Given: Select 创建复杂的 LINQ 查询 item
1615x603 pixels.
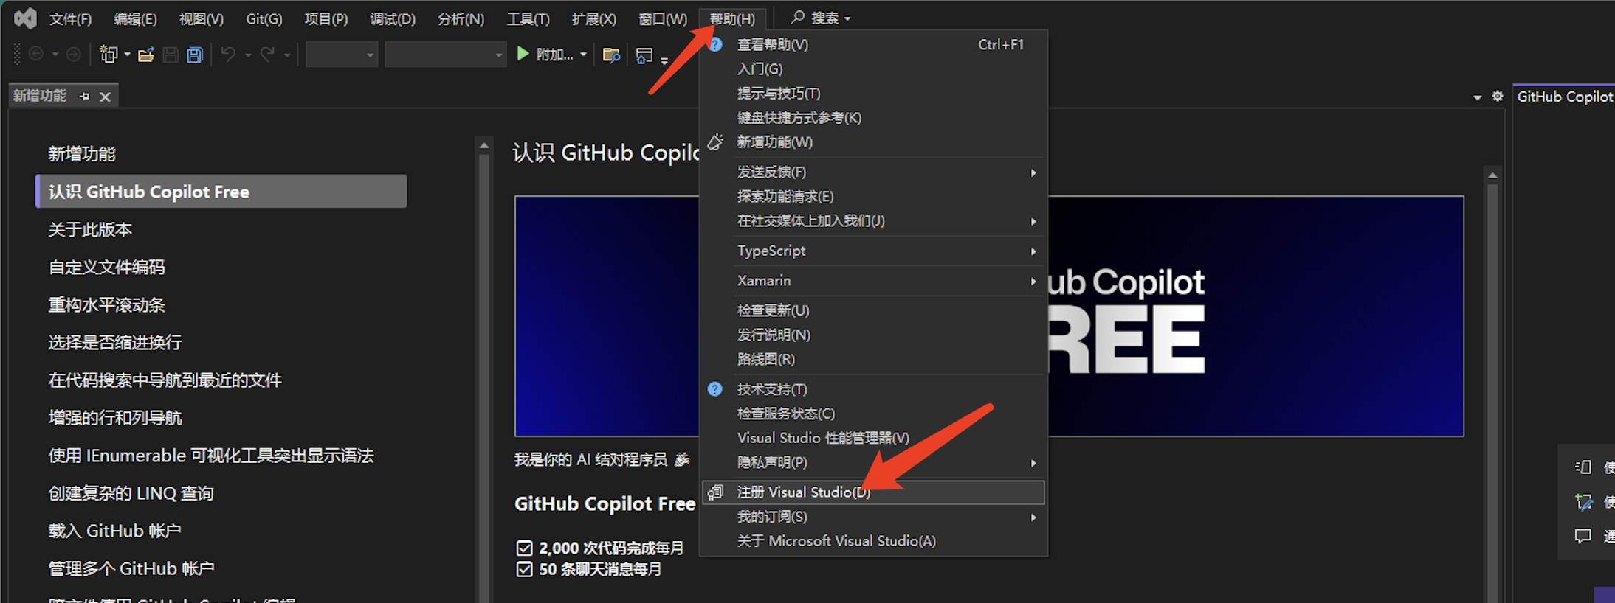Looking at the screenshot, I should [x=131, y=493].
